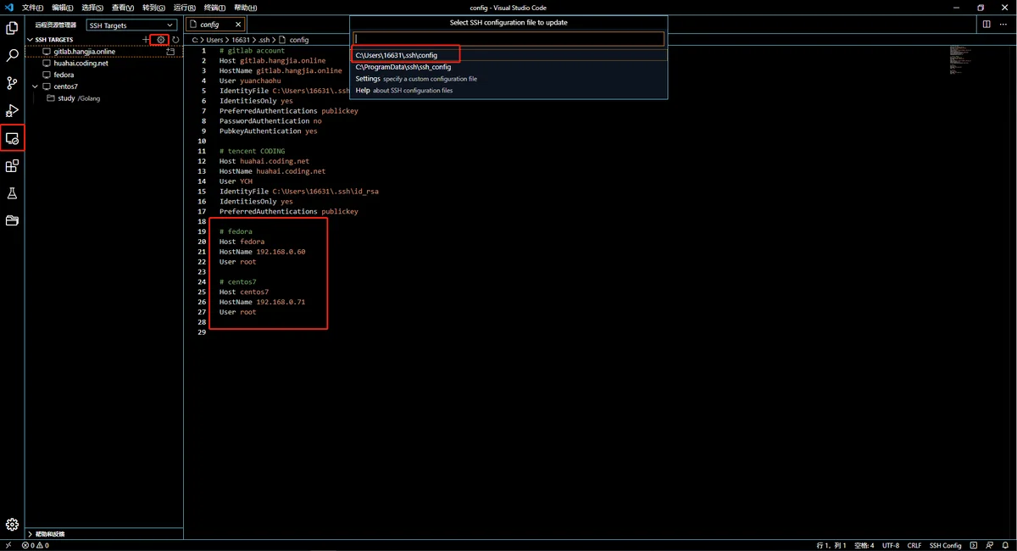Image resolution: width=1017 pixels, height=551 pixels.
Task: Click the SSH configuration file search input
Action: pyautogui.click(x=508, y=39)
